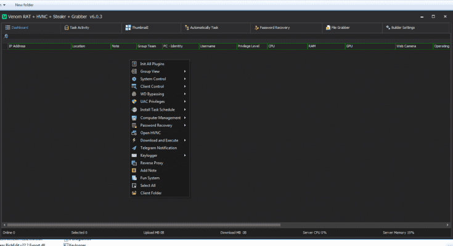Open the File Grabber tab
The image size is (453, 246).
(339, 28)
